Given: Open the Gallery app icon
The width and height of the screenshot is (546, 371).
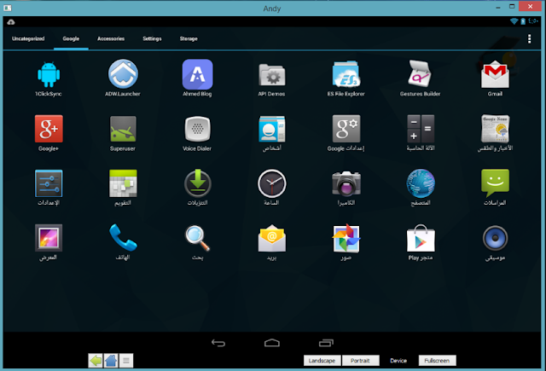Looking at the screenshot, I should pyautogui.click(x=49, y=238).
